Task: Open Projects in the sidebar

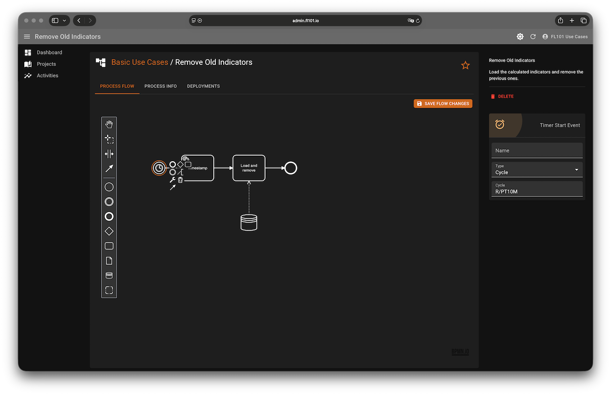Action: (46, 64)
